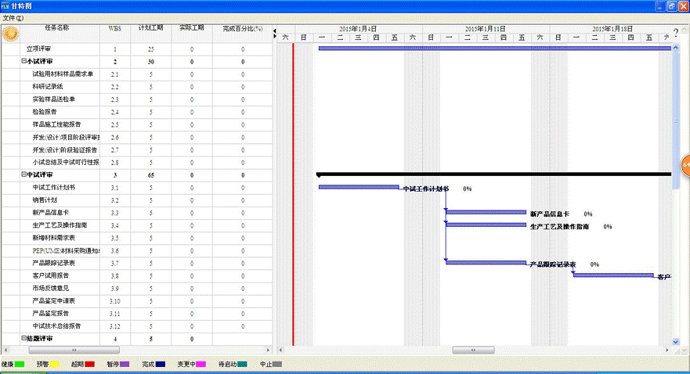Click the green 健康 legend swatch
This screenshot has width=690, height=374.
click(x=20, y=364)
